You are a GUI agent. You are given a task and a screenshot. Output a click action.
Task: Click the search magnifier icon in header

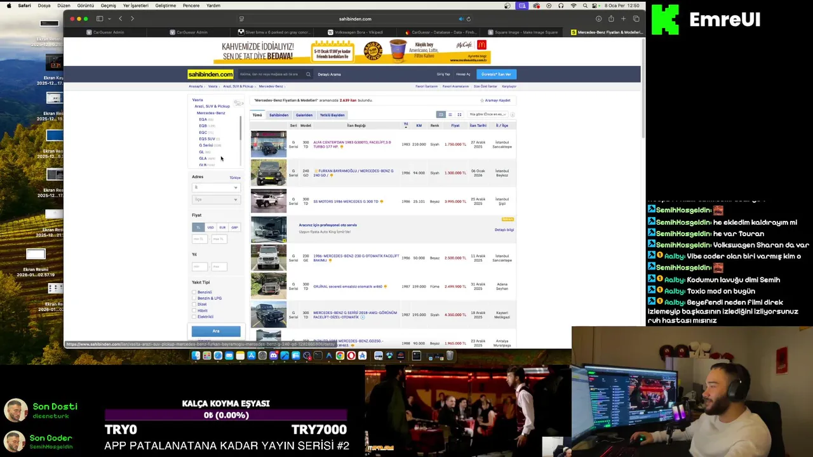(308, 74)
